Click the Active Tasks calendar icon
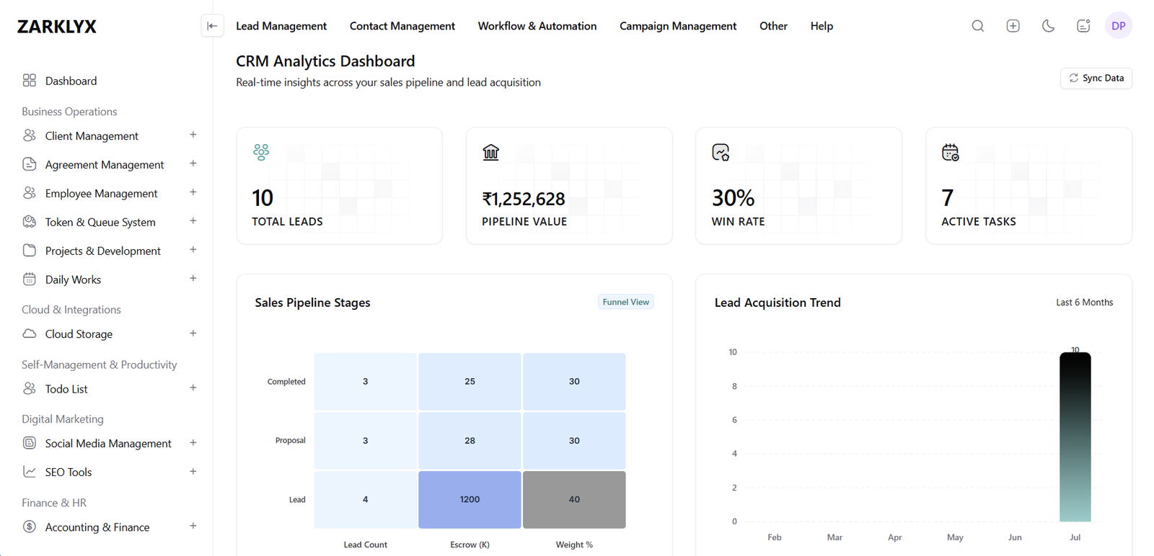Viewport: 1154px width, 556px height. pos(951,152)
